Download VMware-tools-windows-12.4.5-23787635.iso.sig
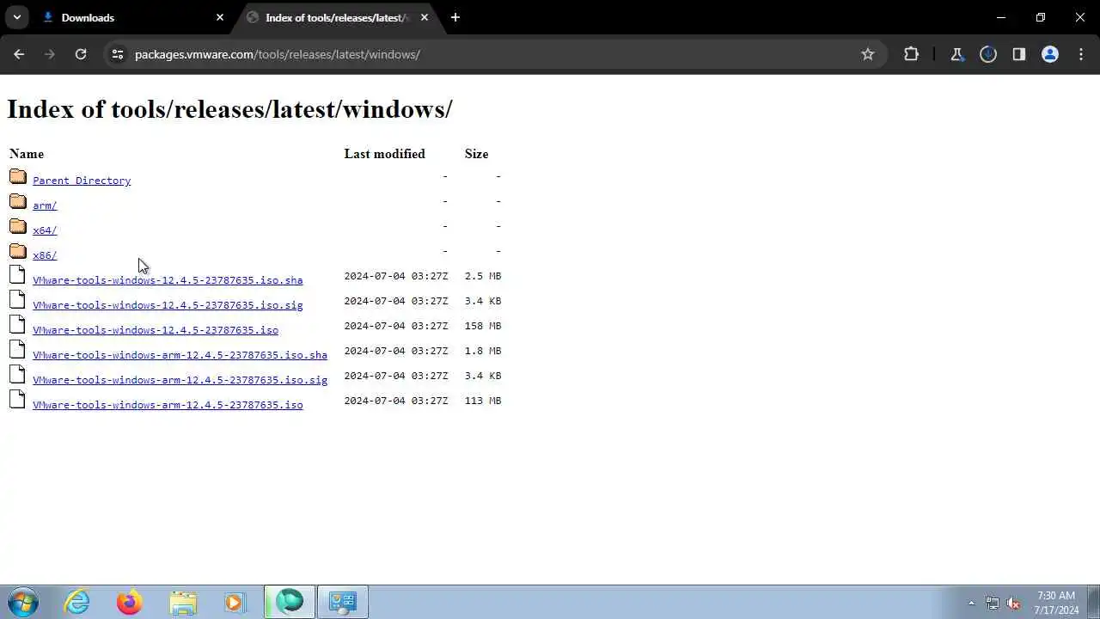This screenshot has height=619, width=1100. coord(168,305)
